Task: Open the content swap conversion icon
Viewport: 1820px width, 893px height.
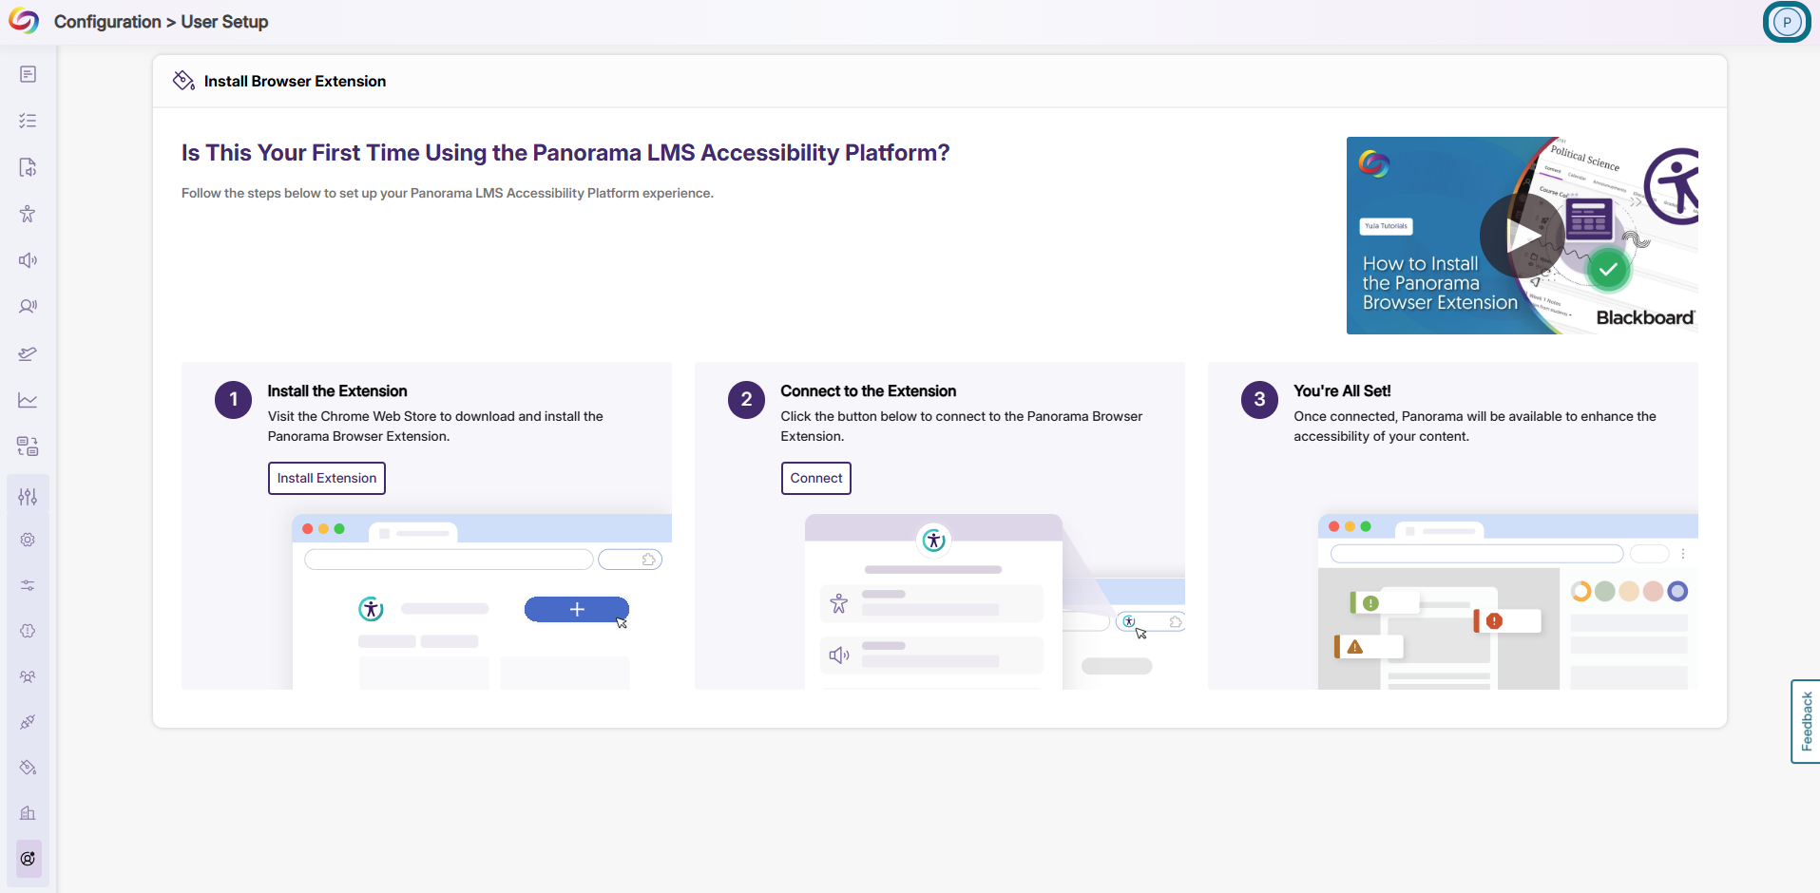Action: [x=28, y=446]
